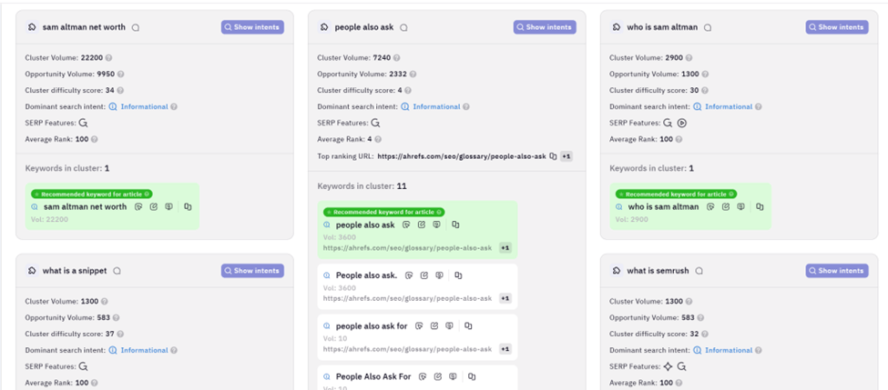Screen dimensions: 888x390
Task: Click edit pencil icon beside who is sam altman keyword
Action: pyautogui.click(x=726, y=207)
